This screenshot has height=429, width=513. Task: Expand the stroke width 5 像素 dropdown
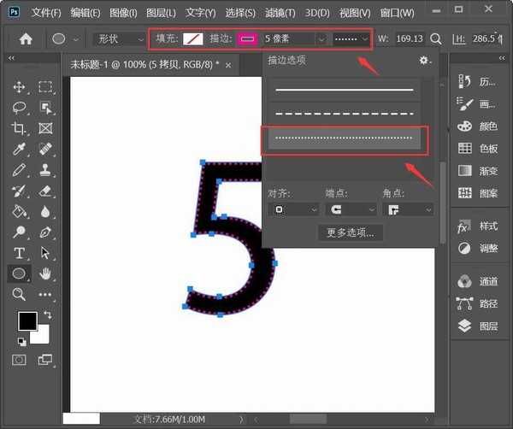(321, 39)
